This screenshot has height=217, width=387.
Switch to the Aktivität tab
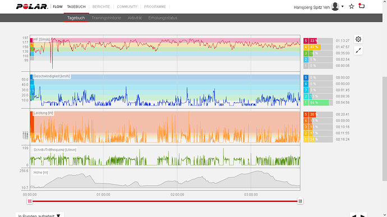pyautogui.click(x=135, y=18)
